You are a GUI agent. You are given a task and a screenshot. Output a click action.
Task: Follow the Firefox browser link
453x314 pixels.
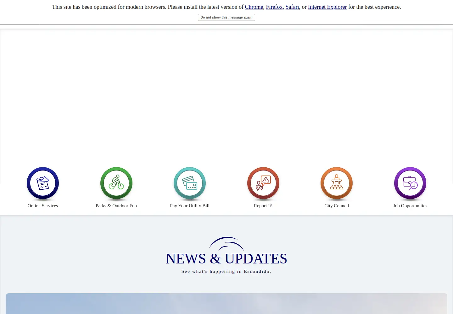point(274,7)
